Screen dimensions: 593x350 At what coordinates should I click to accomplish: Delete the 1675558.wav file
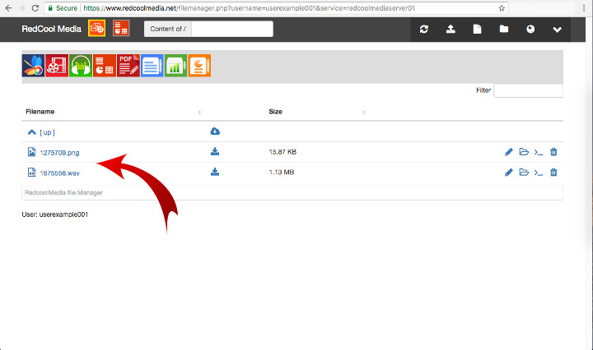click(x=553, y=173)
